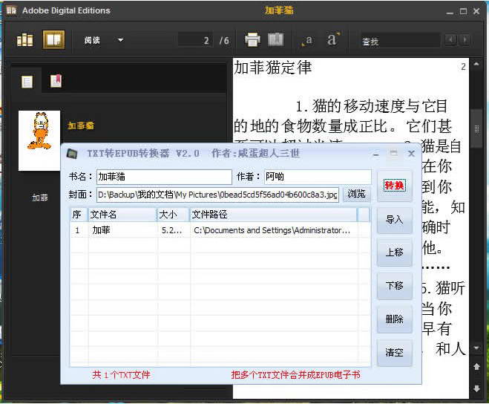This screenshot has width=489, height=404.
Task: Go to previous search result arrow
Action: 451,39
